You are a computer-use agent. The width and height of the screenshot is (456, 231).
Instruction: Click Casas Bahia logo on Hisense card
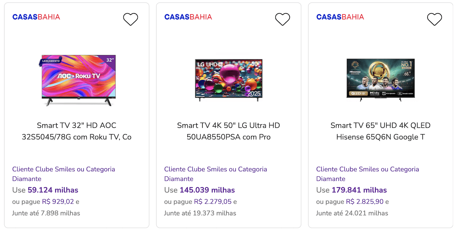340,17
